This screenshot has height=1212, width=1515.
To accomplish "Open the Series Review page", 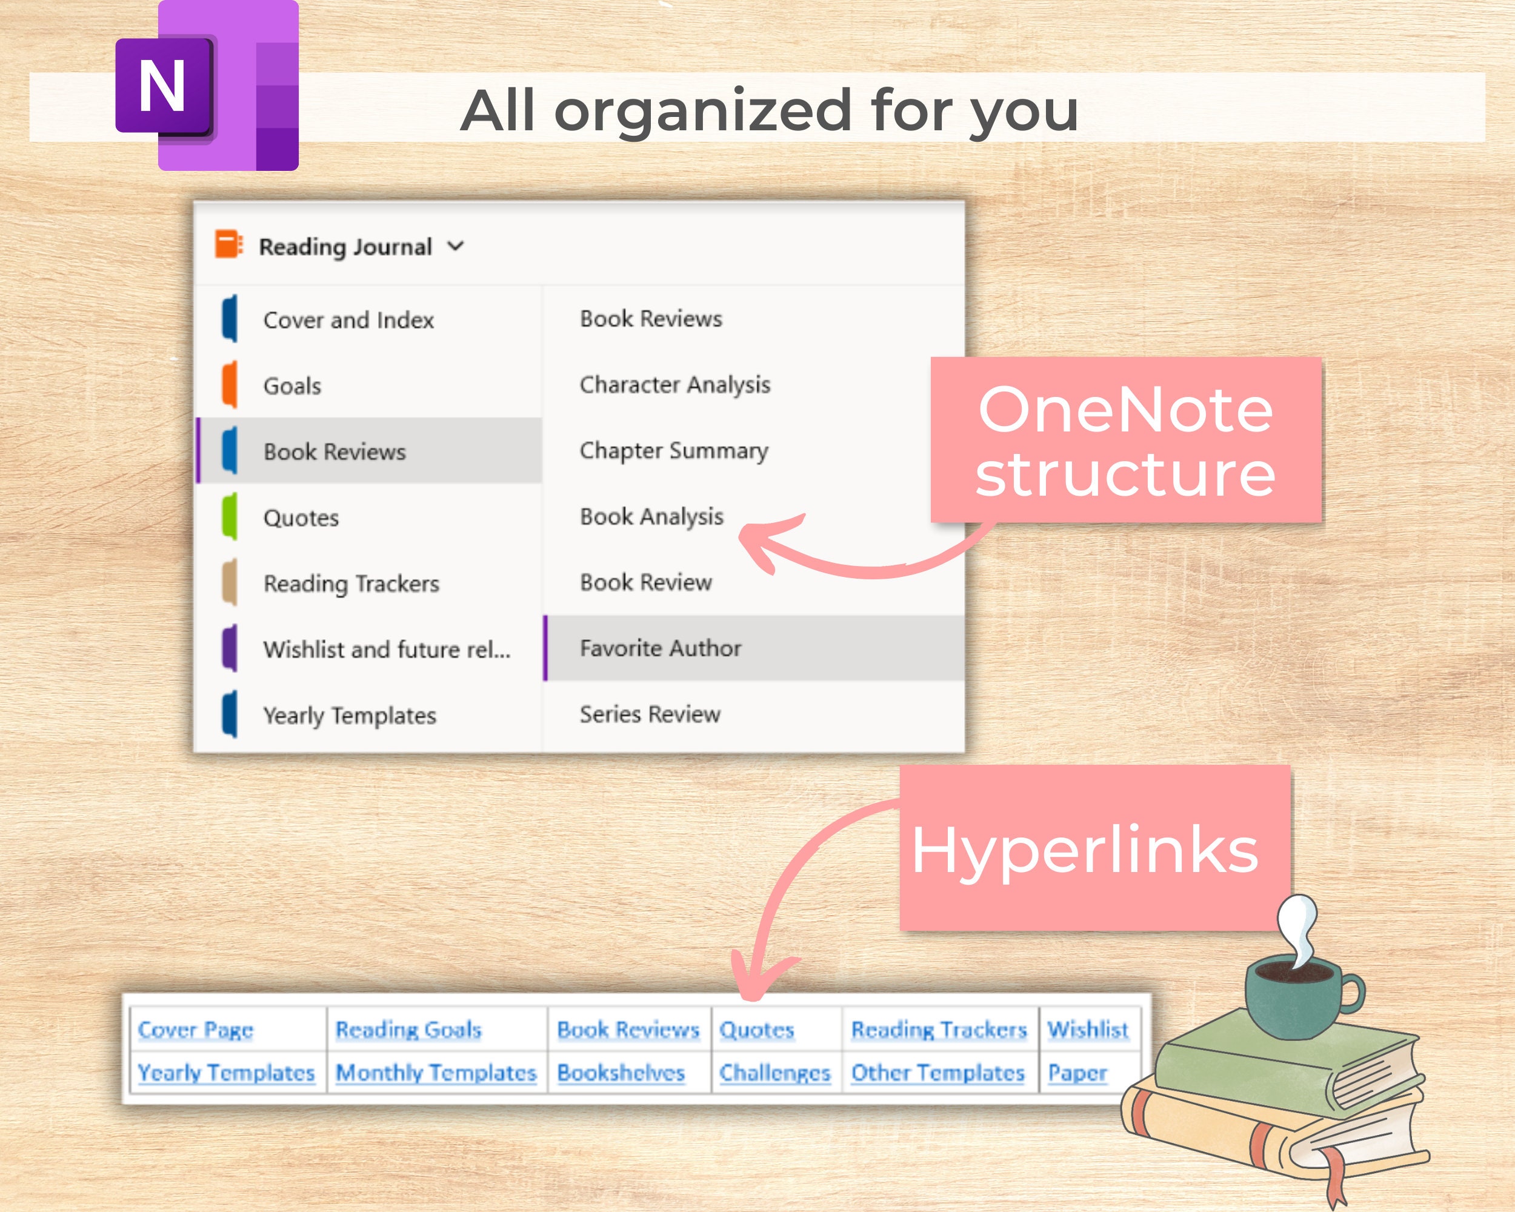I will point(648,714).
